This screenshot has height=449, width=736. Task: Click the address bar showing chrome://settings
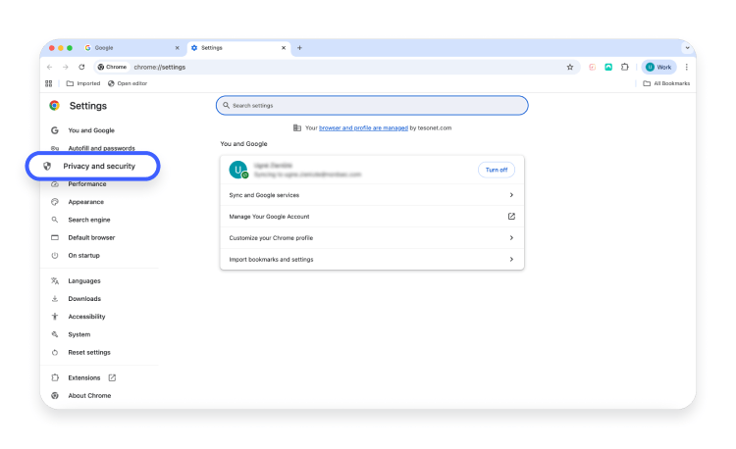tap(336, 67)
